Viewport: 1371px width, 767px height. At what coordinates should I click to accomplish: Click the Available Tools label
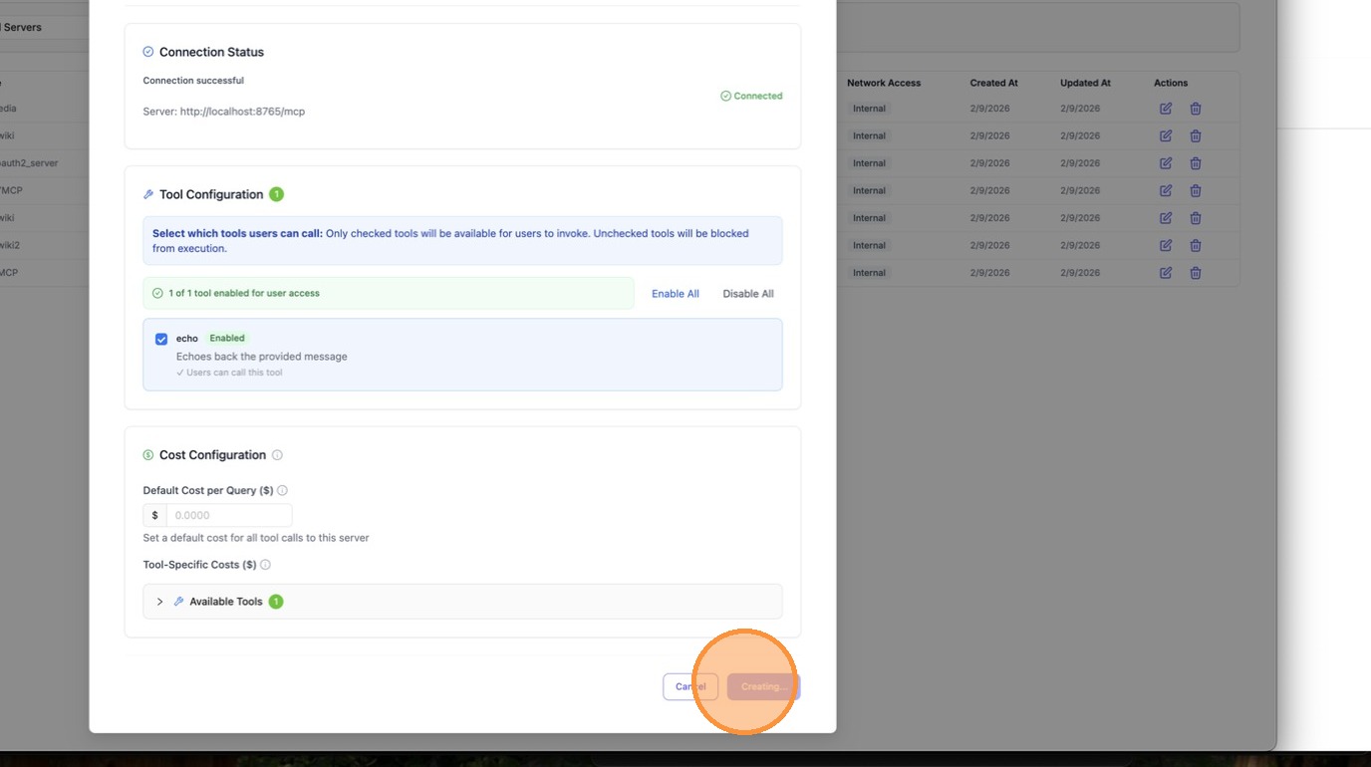[x=226, y=602]
